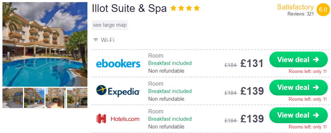Click the see large map button
Screen dimensions: 331x133
pos(110,25)
